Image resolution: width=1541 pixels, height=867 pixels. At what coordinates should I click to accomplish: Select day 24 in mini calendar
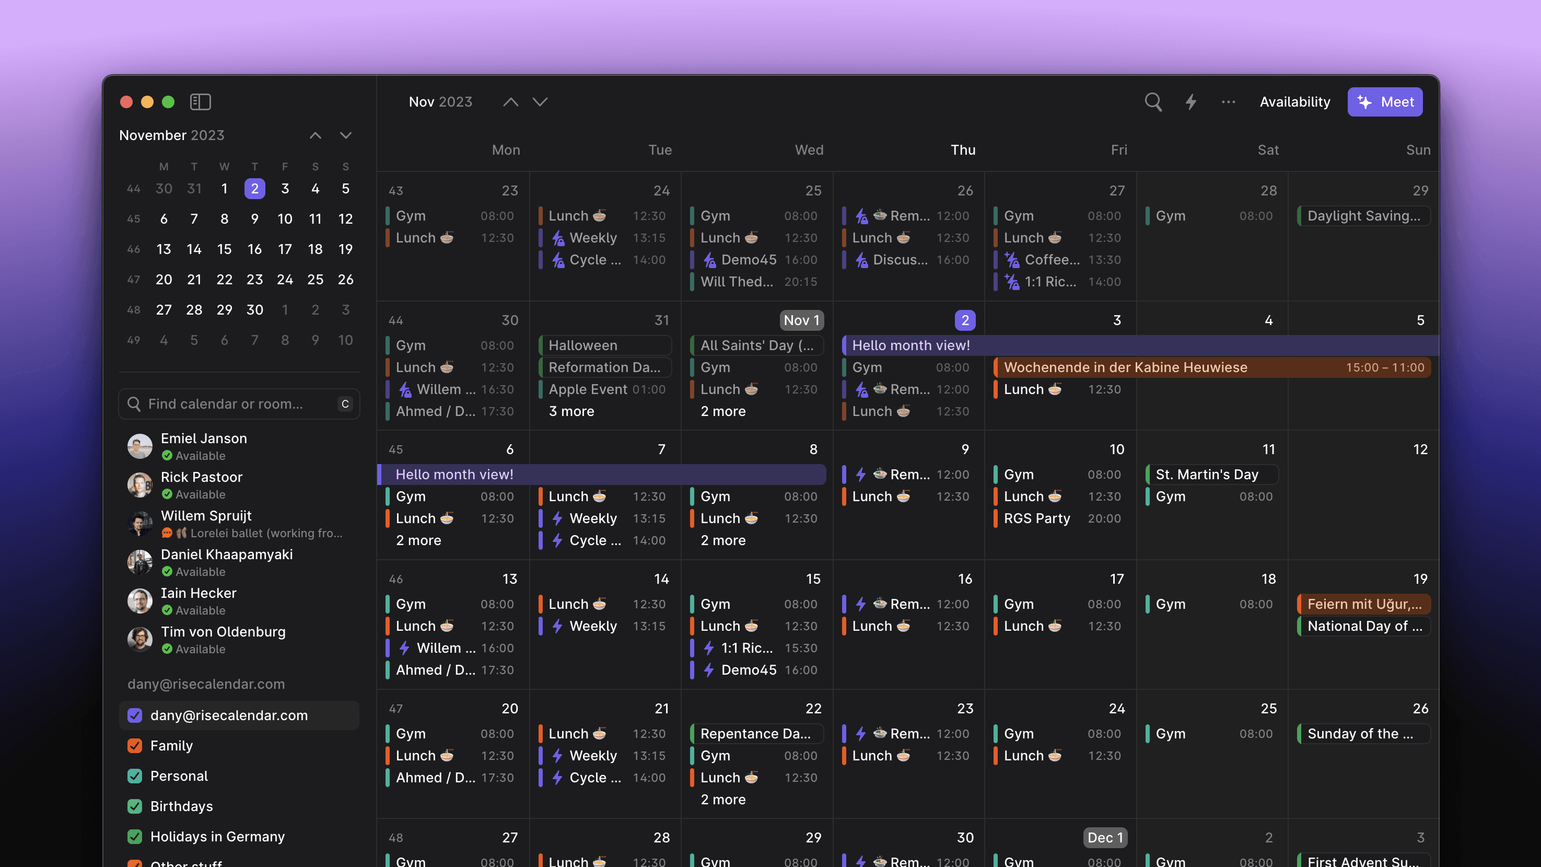pyautogui.click(x=285, y=280)
